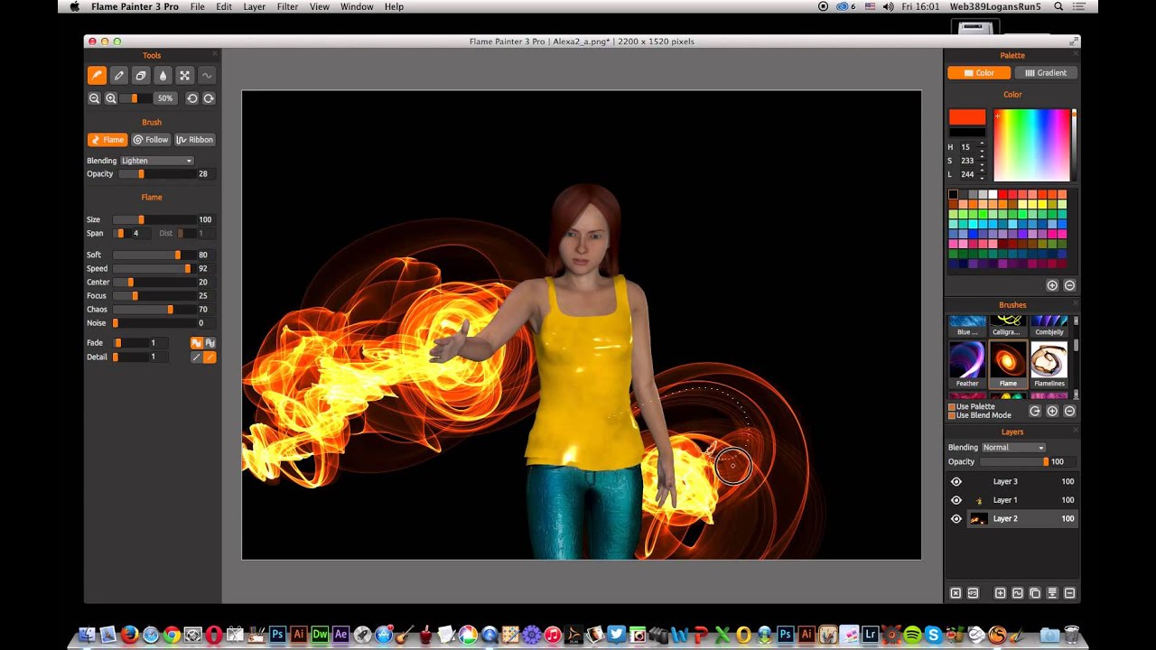
Task: Open the Edit menu
Action: pos(224,6)
